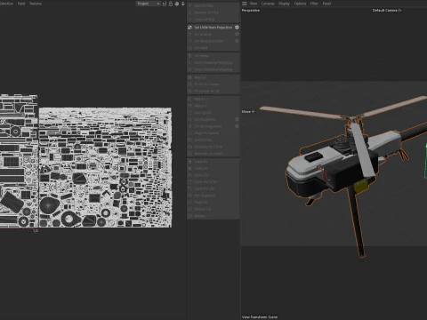Click the icon right of Project dropdown
427x320 pixels.
click(165, 4)
